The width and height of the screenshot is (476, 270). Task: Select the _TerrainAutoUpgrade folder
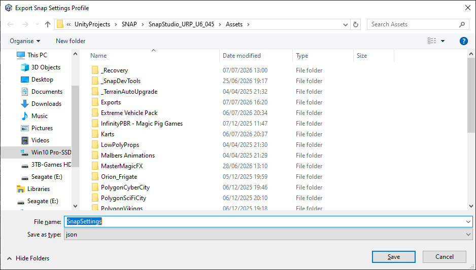[129, 92]
